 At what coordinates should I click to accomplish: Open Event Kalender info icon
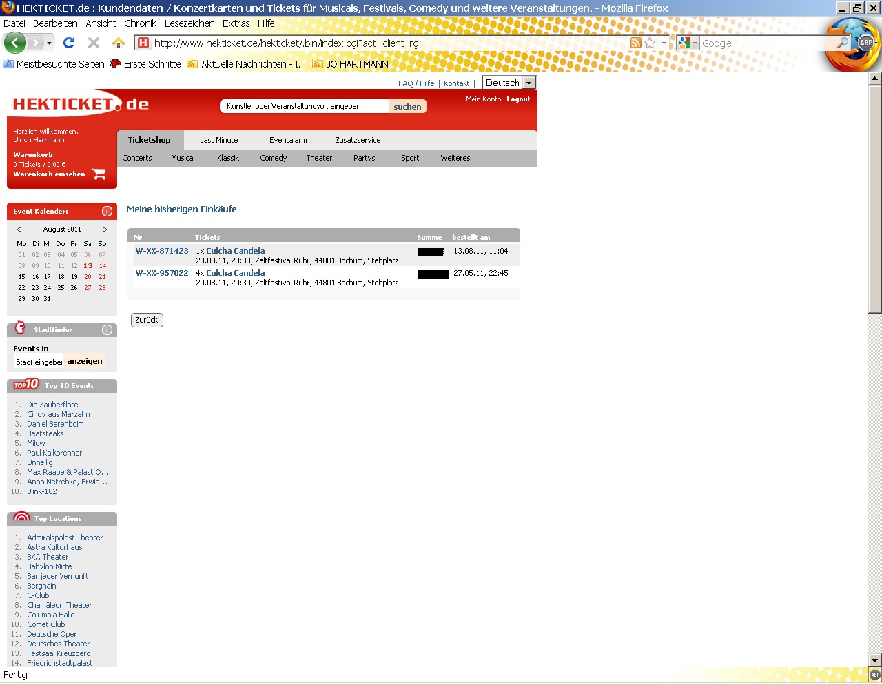(x=107, y=211)
